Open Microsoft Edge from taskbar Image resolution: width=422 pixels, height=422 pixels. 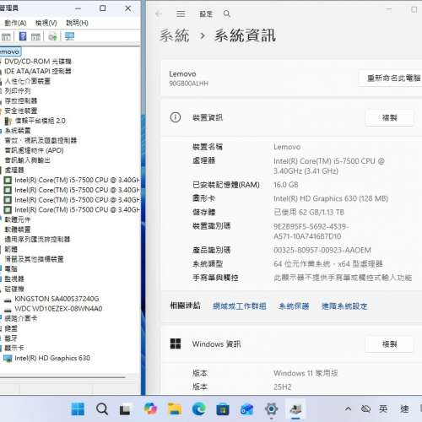pos(199,408)
